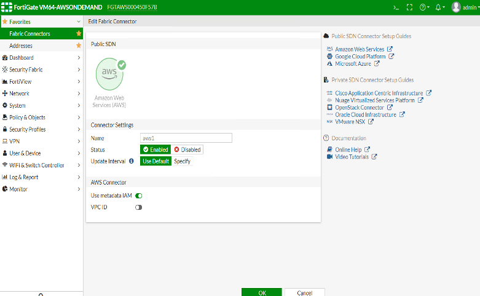Click the User & Device icon
The height and width of the screenshot is (296, 480).
[4, 153]
